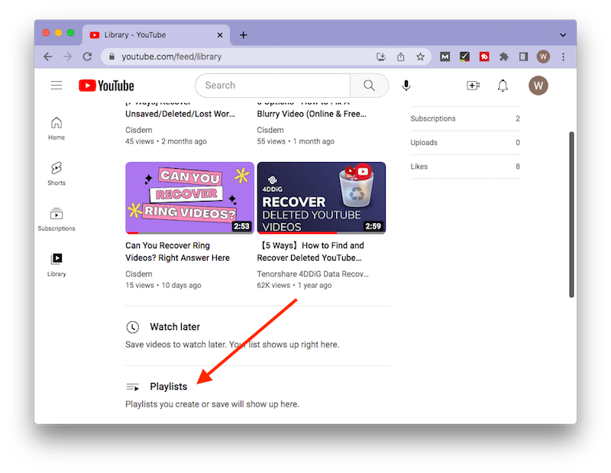Run search with the magnifier button
Screen dimensions: 611x473
click(x=369, y=85)
